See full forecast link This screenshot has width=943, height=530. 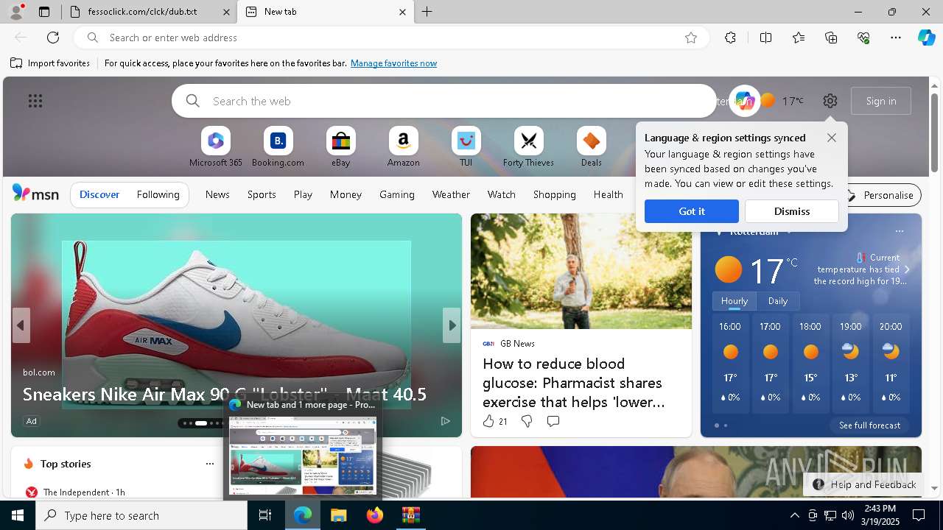pos(869,425)
